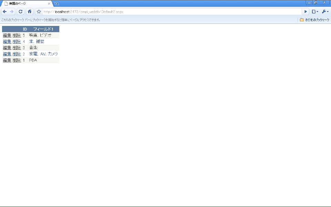
Task: Click the browser back arrow
Action: [4, 12]
